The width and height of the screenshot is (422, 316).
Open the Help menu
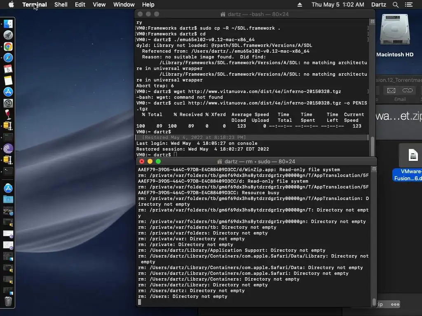(148, 5)
